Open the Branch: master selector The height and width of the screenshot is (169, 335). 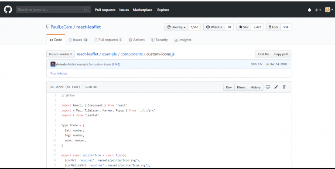point(61,54)
